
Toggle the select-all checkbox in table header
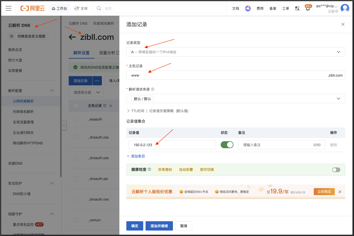pyautogui.click(x=76, y=105)
